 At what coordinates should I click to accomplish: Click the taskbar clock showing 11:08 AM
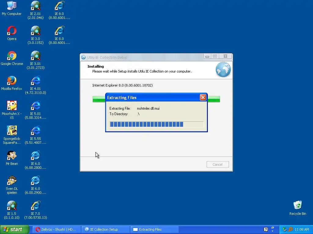[x=302, y=229]
